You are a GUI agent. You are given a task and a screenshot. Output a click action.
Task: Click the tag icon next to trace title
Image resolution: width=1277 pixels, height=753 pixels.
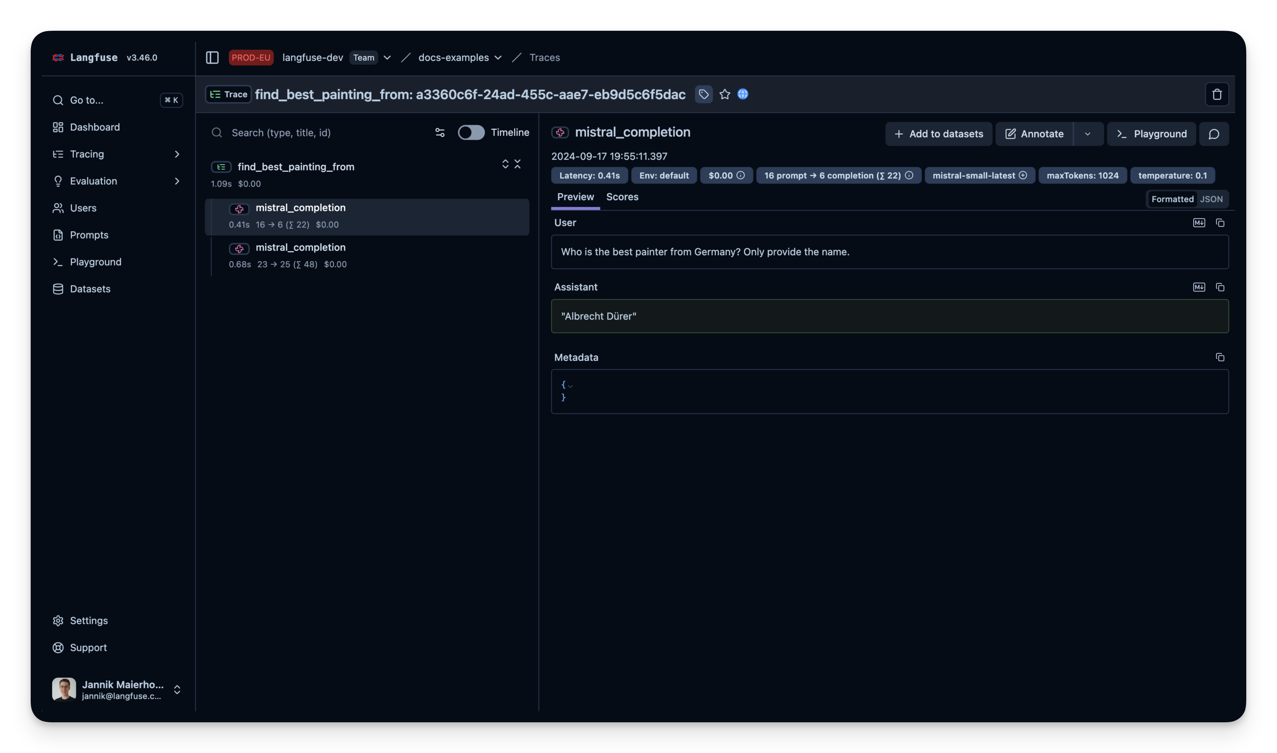pyautogui.click(x=703, y=94)
